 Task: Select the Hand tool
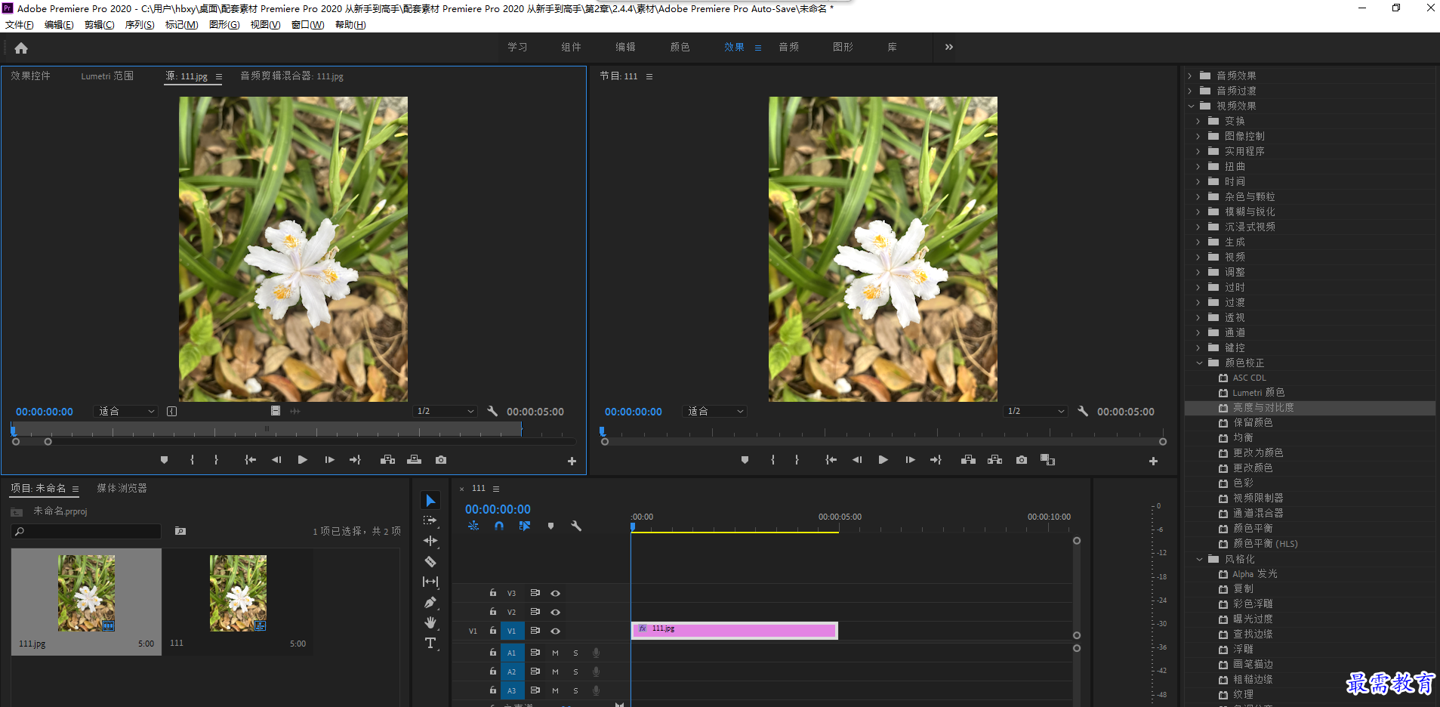[430, 622]
